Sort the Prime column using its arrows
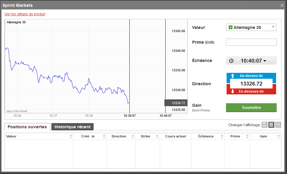The image size is (287, 174). click(x=247, y=136)
